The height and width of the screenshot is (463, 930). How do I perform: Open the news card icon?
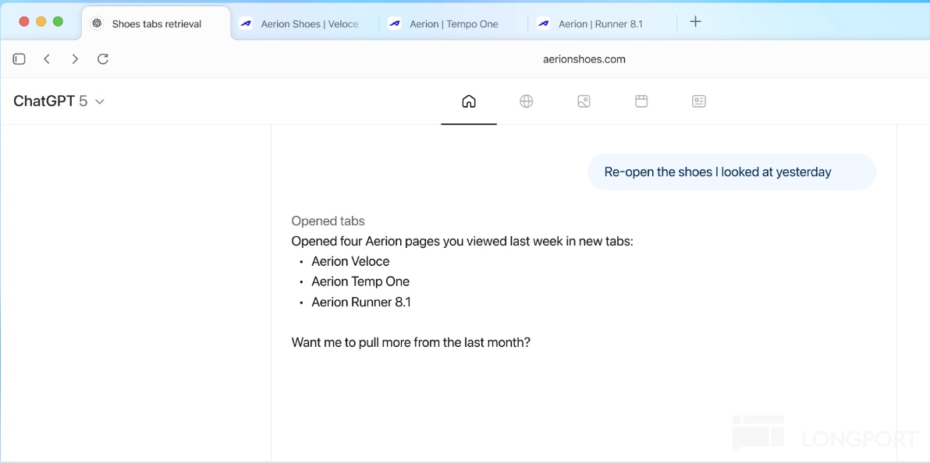699,101
